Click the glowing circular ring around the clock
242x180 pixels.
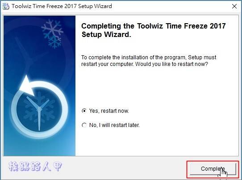coord(39,110)
